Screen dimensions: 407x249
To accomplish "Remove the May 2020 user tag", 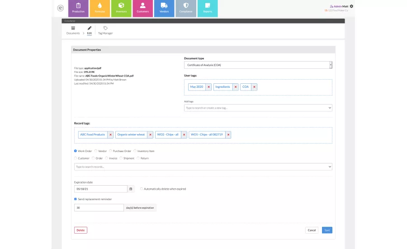I will tap(208, 86).
